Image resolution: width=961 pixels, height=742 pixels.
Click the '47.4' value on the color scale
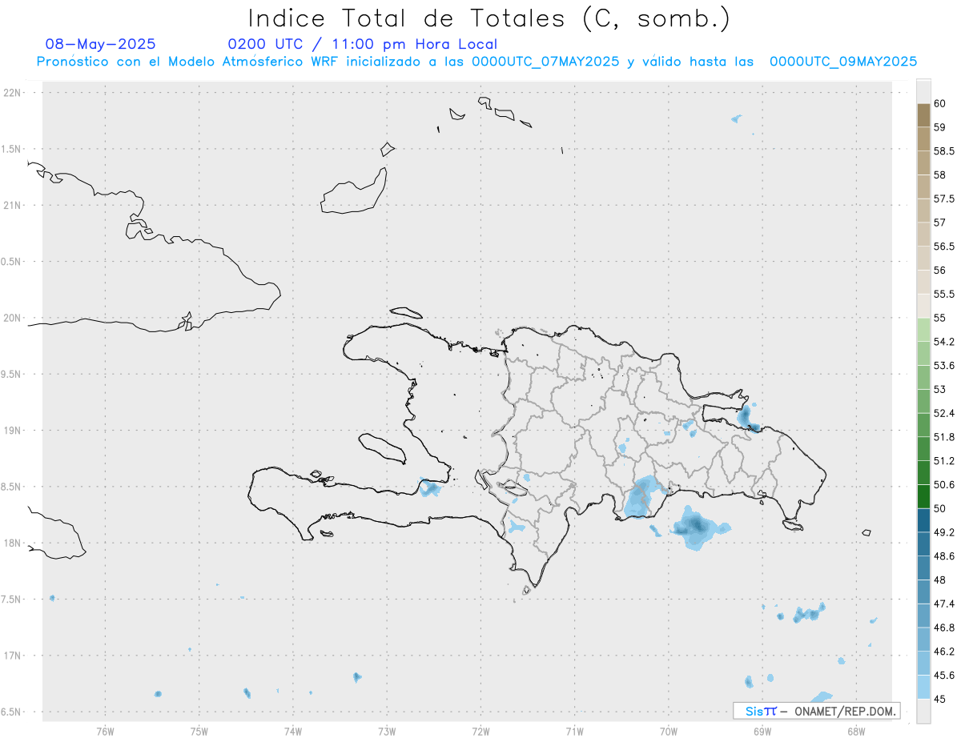pyautogui.click(x=944, y=604)
